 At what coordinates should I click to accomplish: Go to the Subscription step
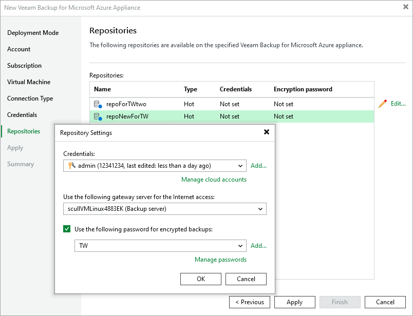pyautogui.click(x=24, y=66)
